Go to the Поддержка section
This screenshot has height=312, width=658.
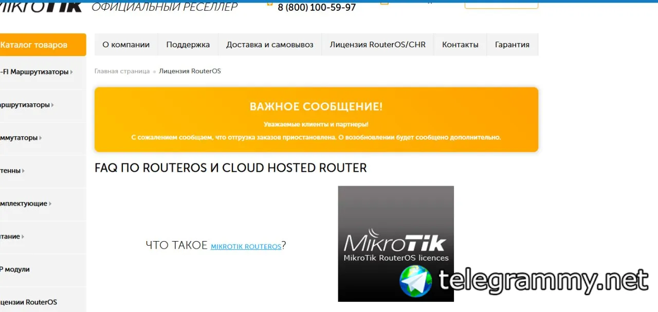(x=188, y=45)
